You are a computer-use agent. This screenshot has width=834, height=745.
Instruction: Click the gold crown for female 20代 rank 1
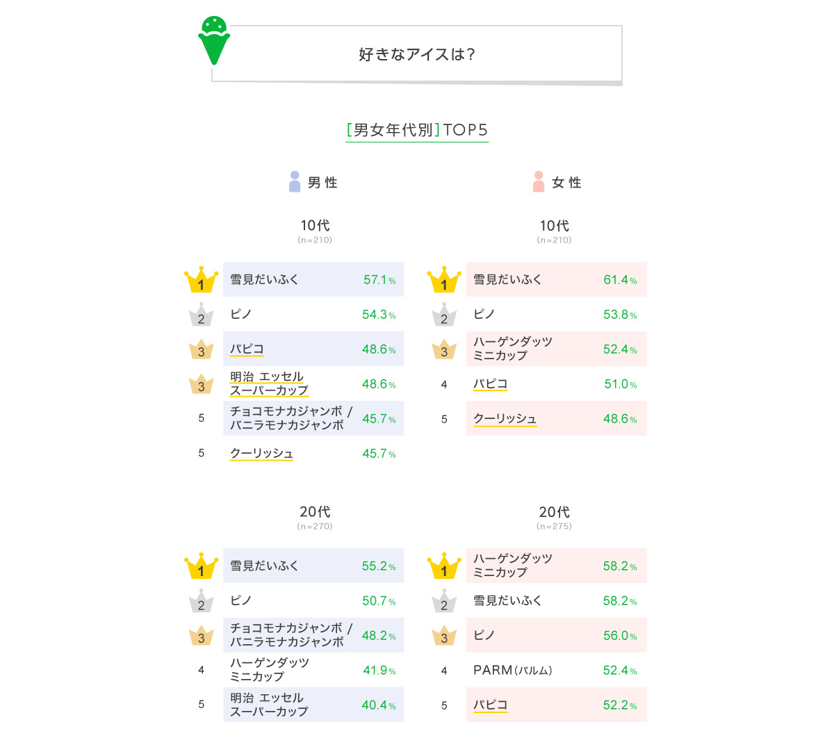click(444, 566)
